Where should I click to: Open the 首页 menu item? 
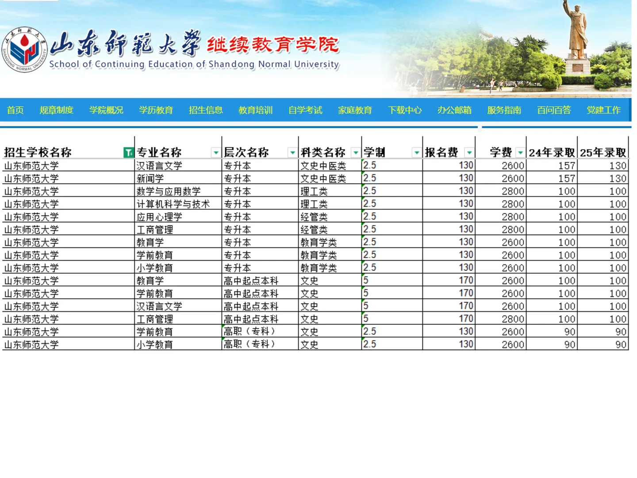pyautogui.click(x=15, y=110)
